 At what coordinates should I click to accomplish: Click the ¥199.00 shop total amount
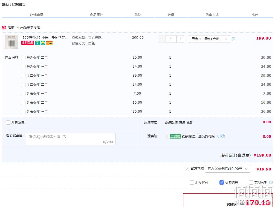(262, 155)
